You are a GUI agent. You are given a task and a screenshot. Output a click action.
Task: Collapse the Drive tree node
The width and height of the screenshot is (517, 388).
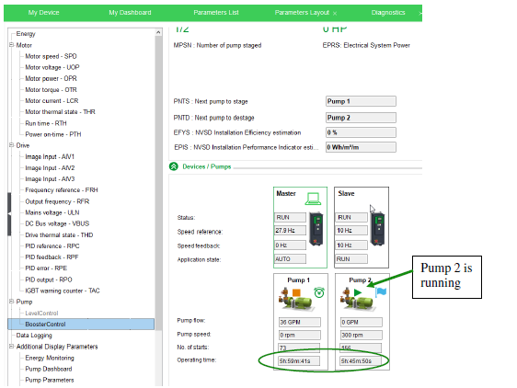coord(12,145)
